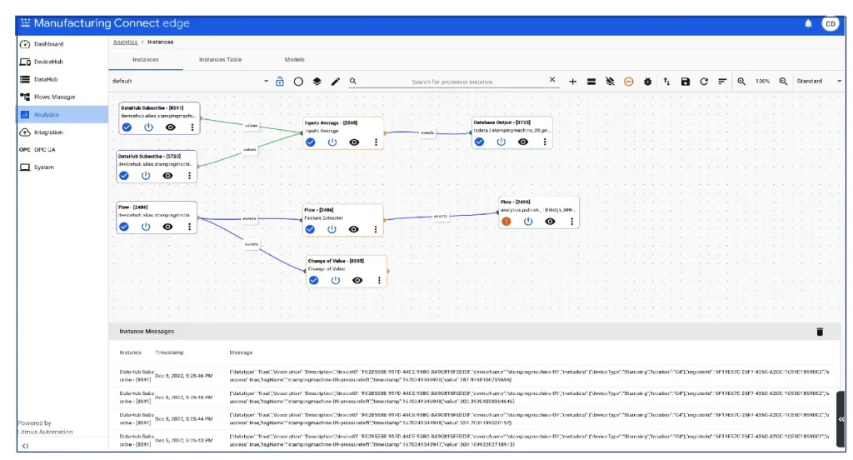Toggle eye on Feature Extractor flow node
The width and height of the screenshot is (853, 460).
click(x=353, y=229)
